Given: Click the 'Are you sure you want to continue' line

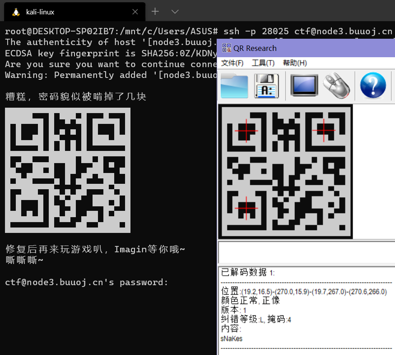Looking at the screenshot, I should click(x=111, y=64).
